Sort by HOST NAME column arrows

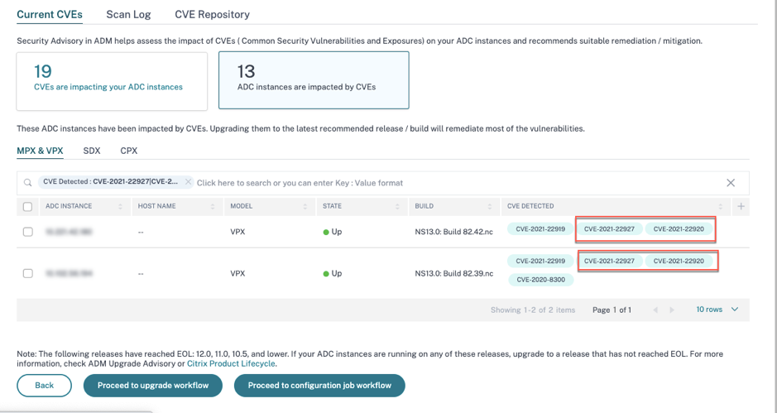(x=213, y=206)
